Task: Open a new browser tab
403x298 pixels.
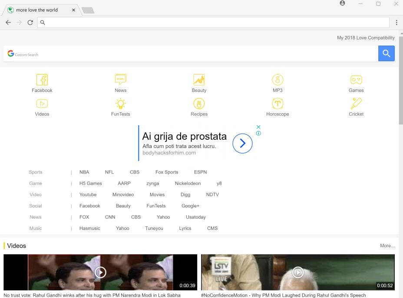Action: pos(88,10)
